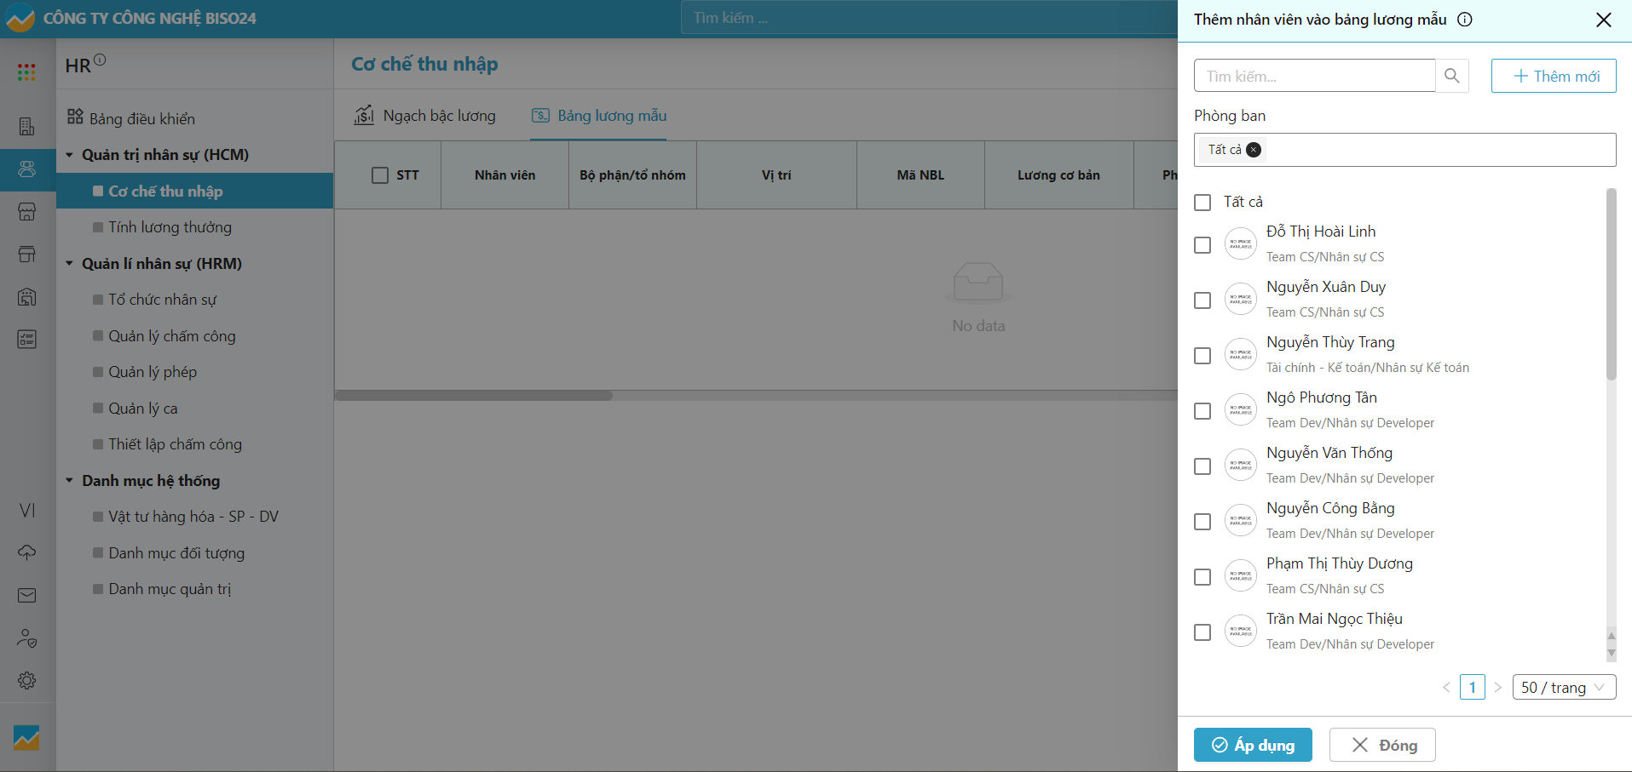Viewport: 1632px width, 772px height.
Task: Open the '50 / trang' page size dropdown
Action: click(1563, 687)
